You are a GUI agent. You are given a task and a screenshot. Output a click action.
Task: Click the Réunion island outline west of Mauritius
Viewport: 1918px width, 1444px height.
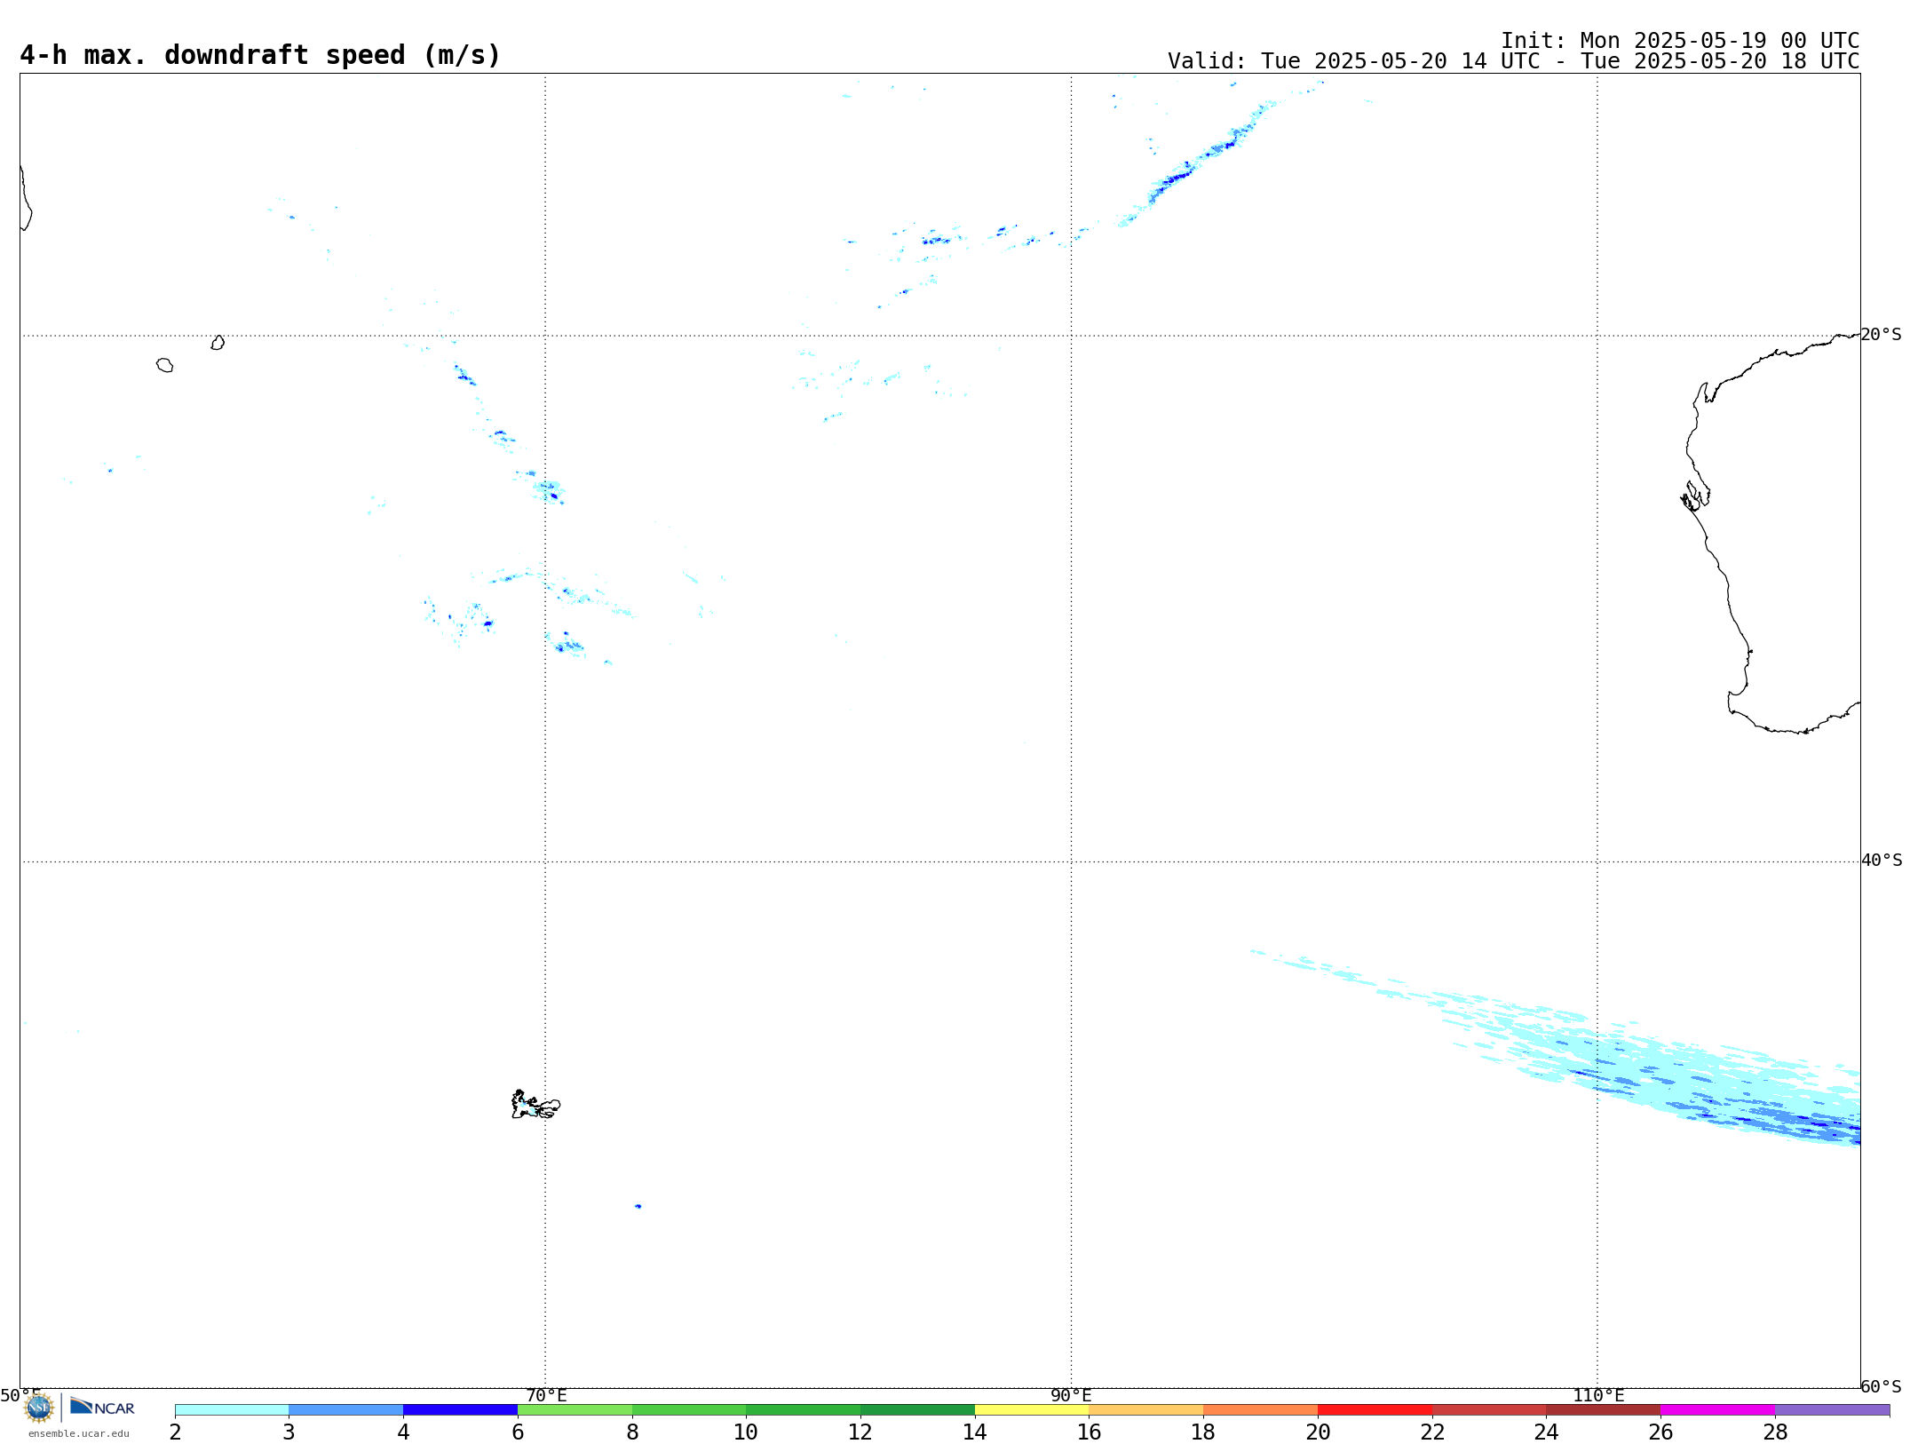[x=165, y=365]
